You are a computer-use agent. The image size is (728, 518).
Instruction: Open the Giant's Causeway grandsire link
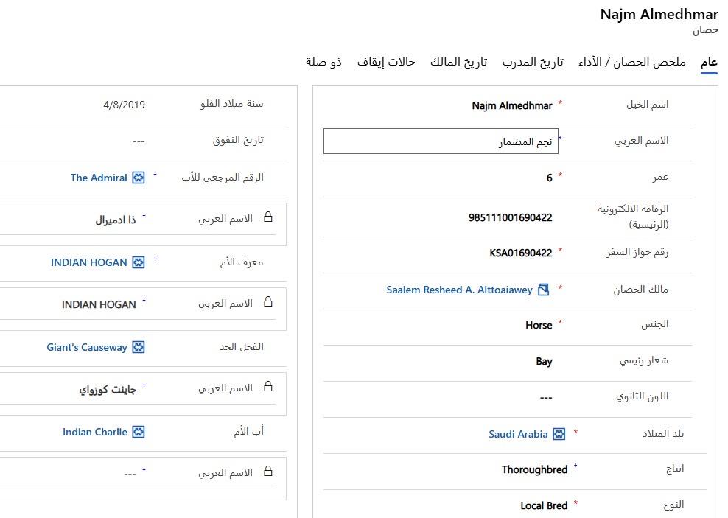pos(87,347)
